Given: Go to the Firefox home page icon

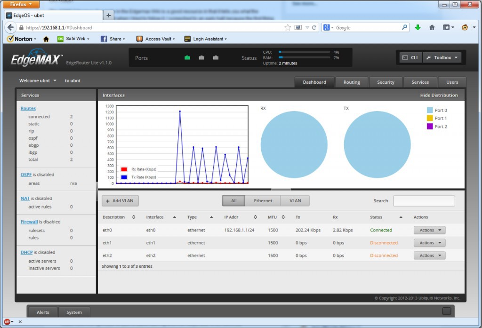Looking at the screenshot, I should point(432,28).
